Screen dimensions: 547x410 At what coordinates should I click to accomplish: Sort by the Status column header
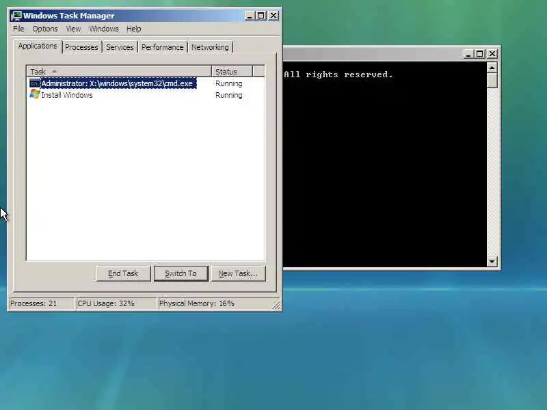point(232,72)
